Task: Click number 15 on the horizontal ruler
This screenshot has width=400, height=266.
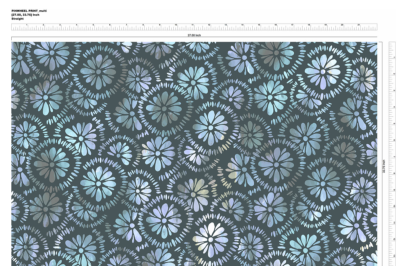Action: [x=259, y=25]
